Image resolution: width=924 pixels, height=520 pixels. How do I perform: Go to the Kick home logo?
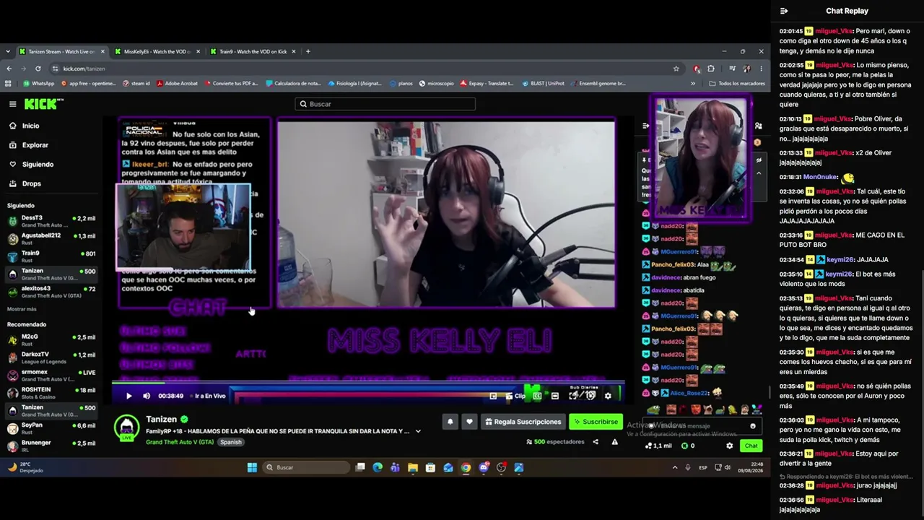(44, 104)
